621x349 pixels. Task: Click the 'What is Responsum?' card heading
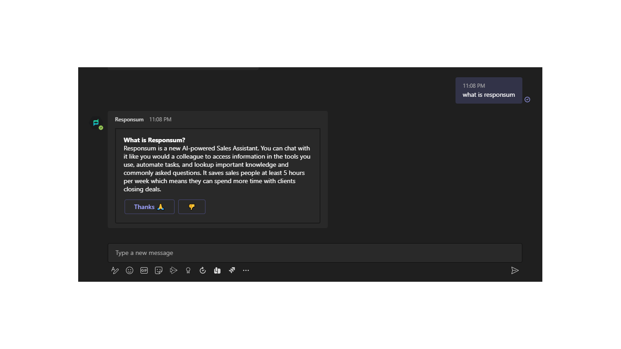tap(155, 140)
